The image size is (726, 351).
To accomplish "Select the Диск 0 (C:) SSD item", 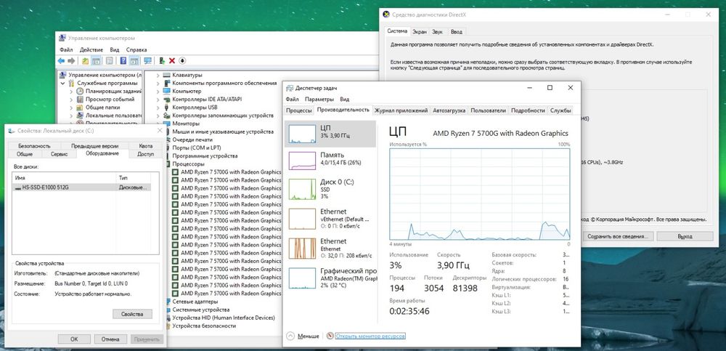I will coord(330,189).
